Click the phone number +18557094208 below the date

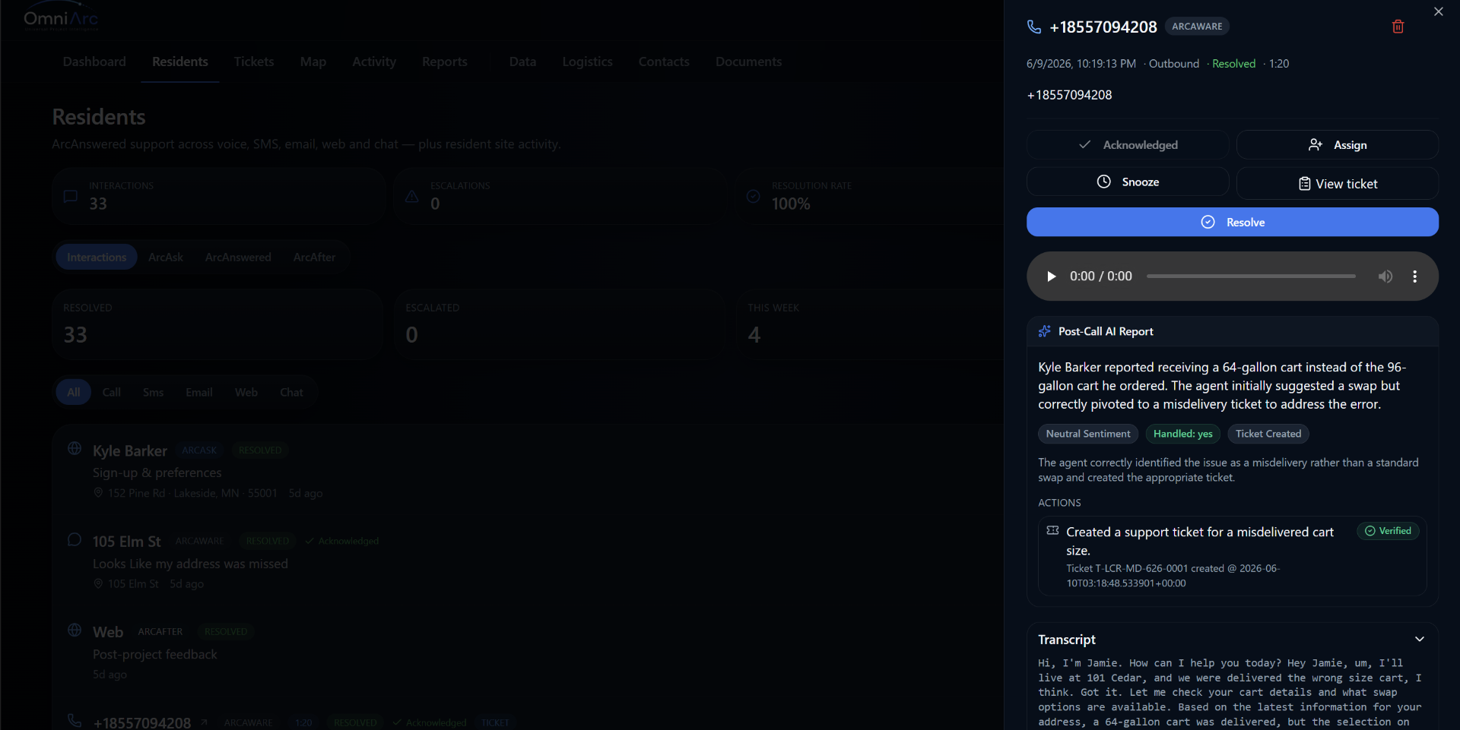tap(1069, 95)
